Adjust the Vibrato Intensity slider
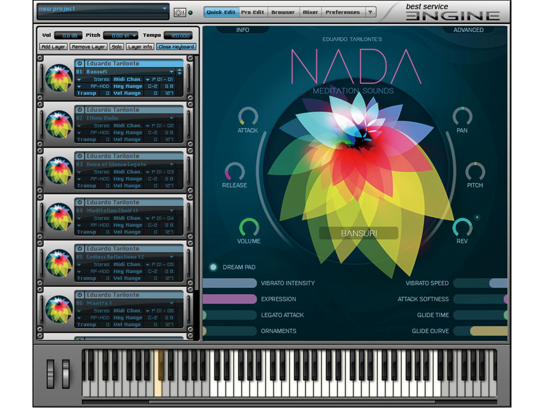 pyautogui.click(x=230, y=283)
